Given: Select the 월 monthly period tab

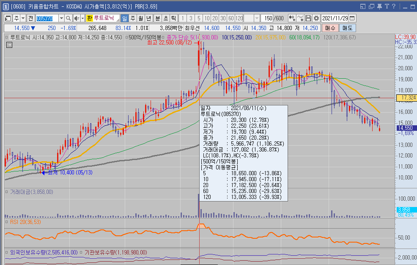Looking at the screenshot, I should 141,18.
